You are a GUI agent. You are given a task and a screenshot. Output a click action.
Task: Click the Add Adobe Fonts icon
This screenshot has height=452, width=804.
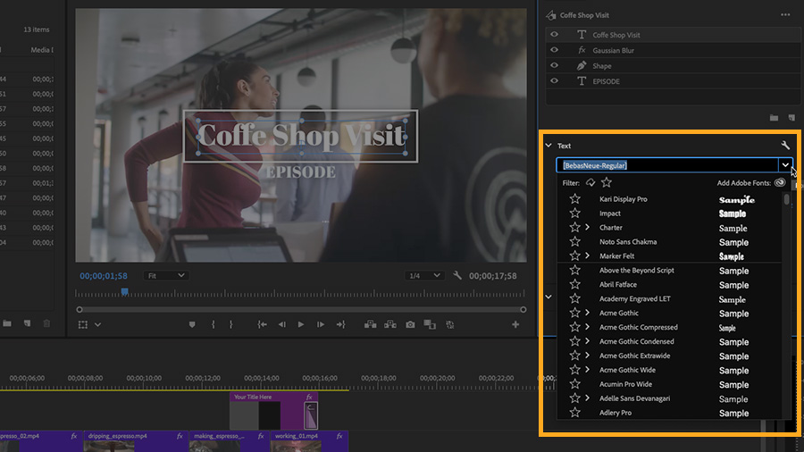779,182
